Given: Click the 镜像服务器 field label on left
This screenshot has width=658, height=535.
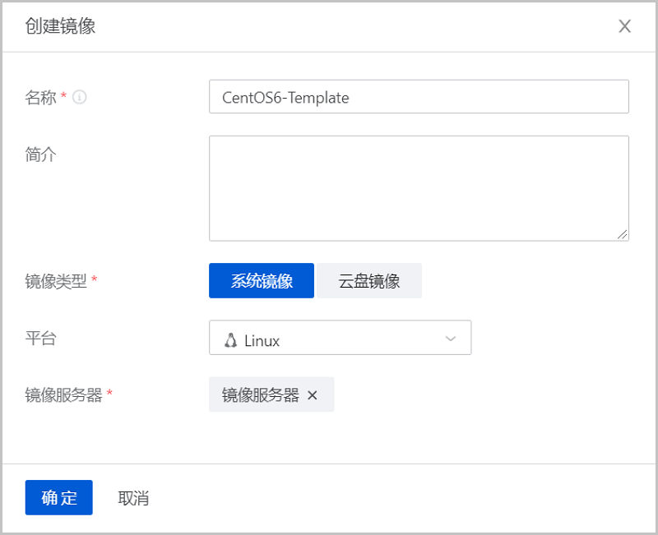Looking at the screenshot, I should click(x=63, y=395).
